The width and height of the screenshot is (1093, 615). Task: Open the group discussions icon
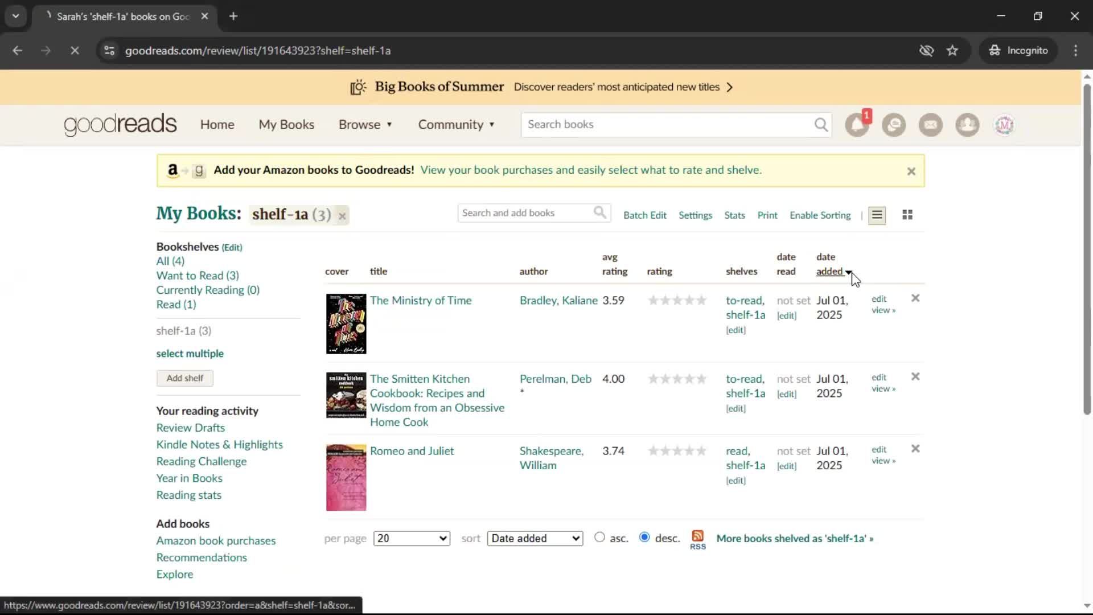[894, 125]
